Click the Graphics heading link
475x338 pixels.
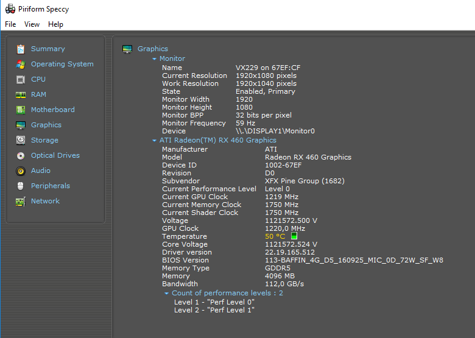[152, 49]
